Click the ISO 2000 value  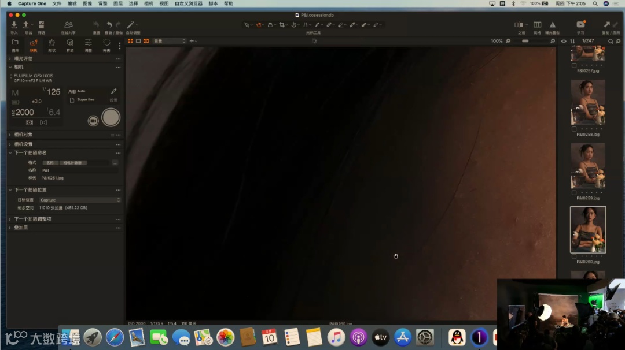(23, 112)
